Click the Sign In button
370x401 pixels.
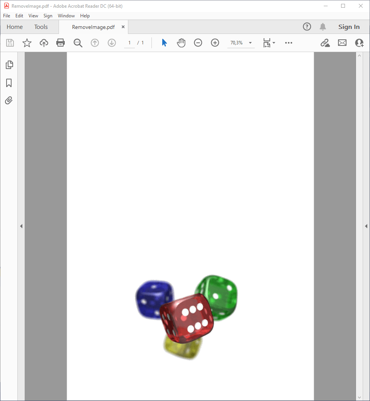point(349,27)
